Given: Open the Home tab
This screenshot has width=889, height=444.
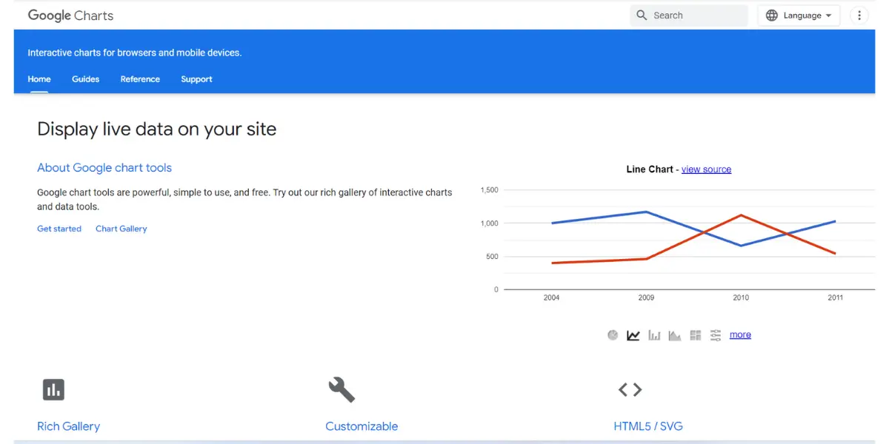Looking at the screenshot, I should (x=39, y=79).
